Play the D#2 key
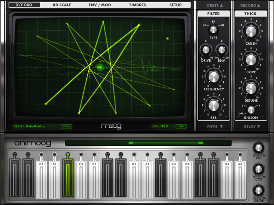 [x=15, y=179]
